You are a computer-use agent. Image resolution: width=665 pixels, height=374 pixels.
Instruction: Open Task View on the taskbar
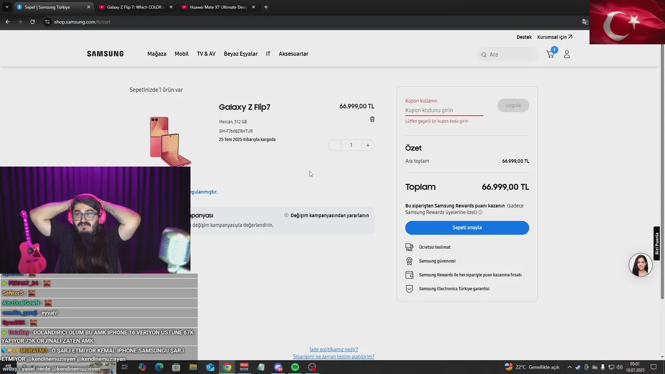click(x=125, y=367)
